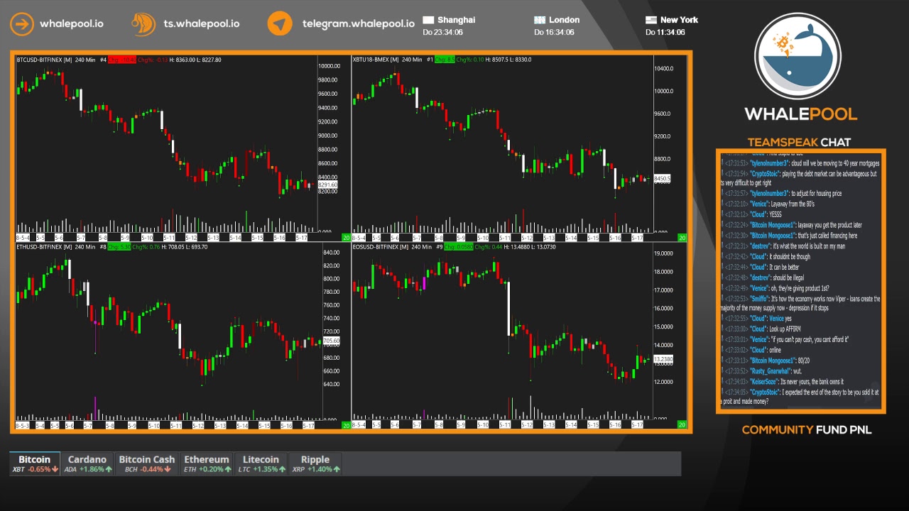Click the Shanghai clock time
Image resolution: width=909 pixels, height=511 pixels.
(442, 32)
